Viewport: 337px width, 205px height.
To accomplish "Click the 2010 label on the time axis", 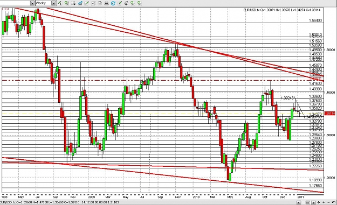I will tap(196, 197).
